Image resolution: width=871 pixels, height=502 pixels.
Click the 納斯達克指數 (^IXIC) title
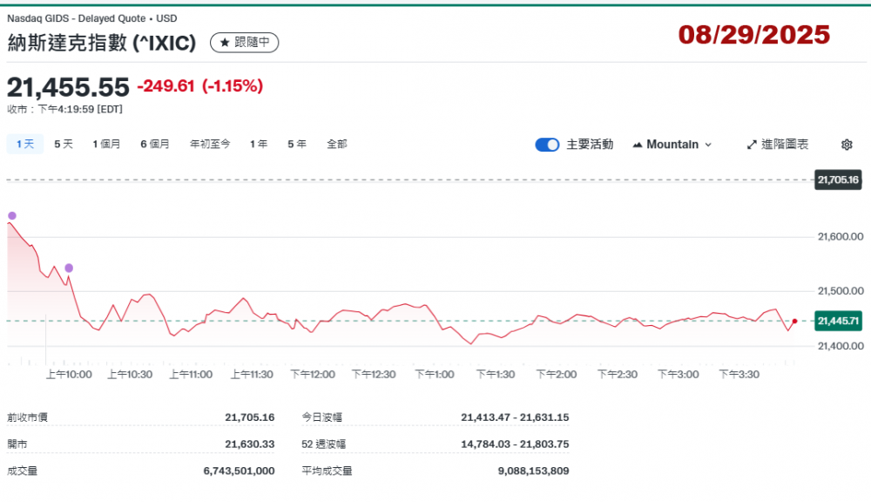102,43
